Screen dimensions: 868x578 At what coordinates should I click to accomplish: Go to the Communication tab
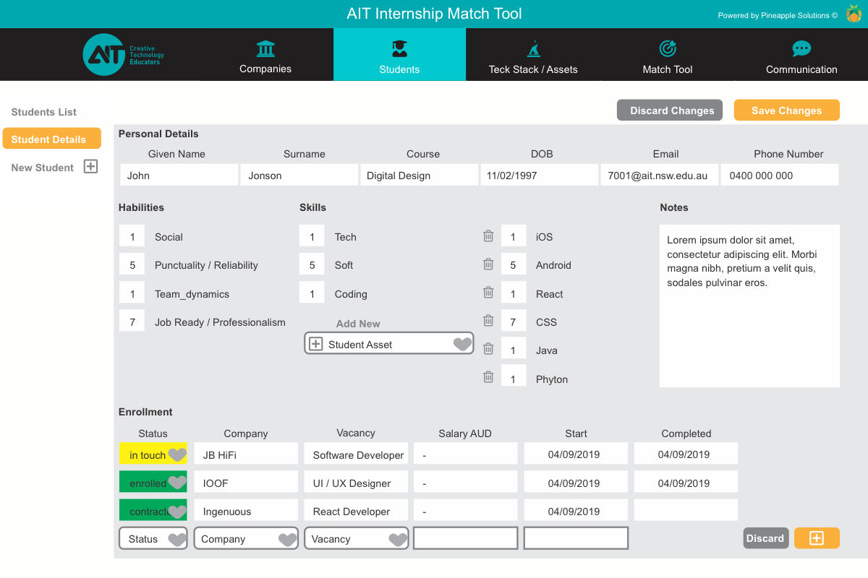click(x=801, y=56)
